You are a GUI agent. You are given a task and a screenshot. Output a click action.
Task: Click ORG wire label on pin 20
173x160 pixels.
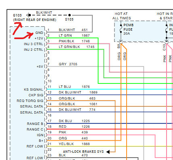click(63, 138)
